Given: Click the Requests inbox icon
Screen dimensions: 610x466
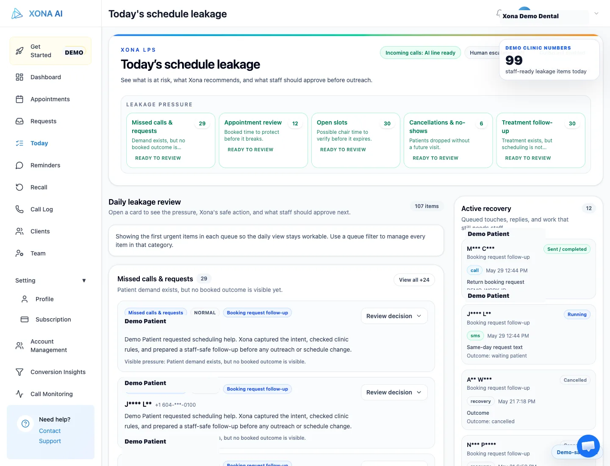Looking at the screenshot, I should 19,121.
